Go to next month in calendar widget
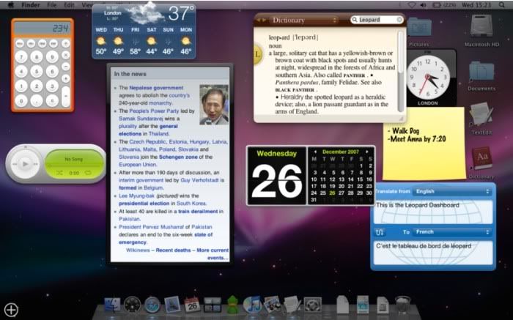The image size is (513, 320). tap(367, 152)
